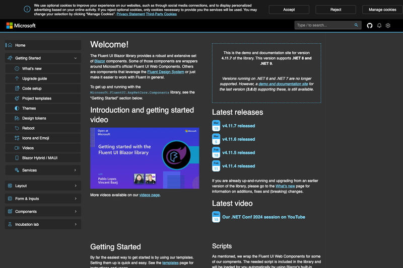This screenshot has width=403, height=268.
Task: Click the Themes half-circle icon
Action: click(x=17, y=108)
